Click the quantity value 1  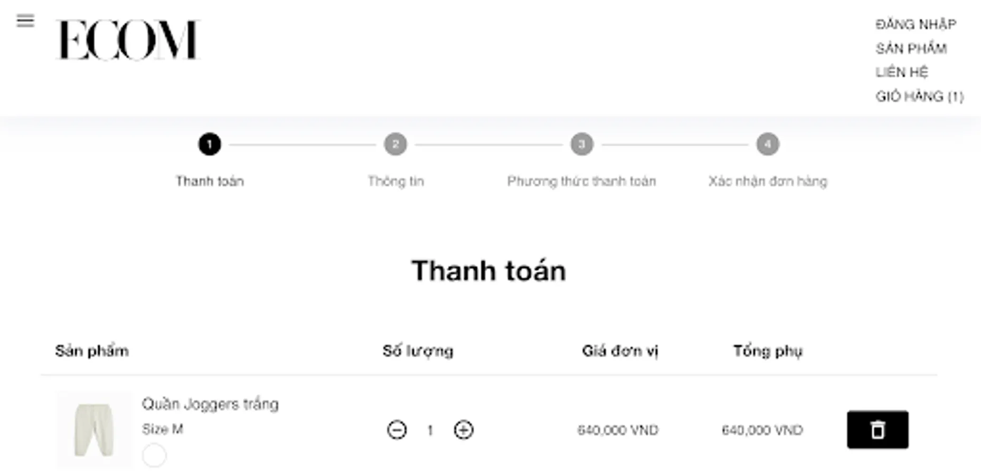tap(430, 431)
